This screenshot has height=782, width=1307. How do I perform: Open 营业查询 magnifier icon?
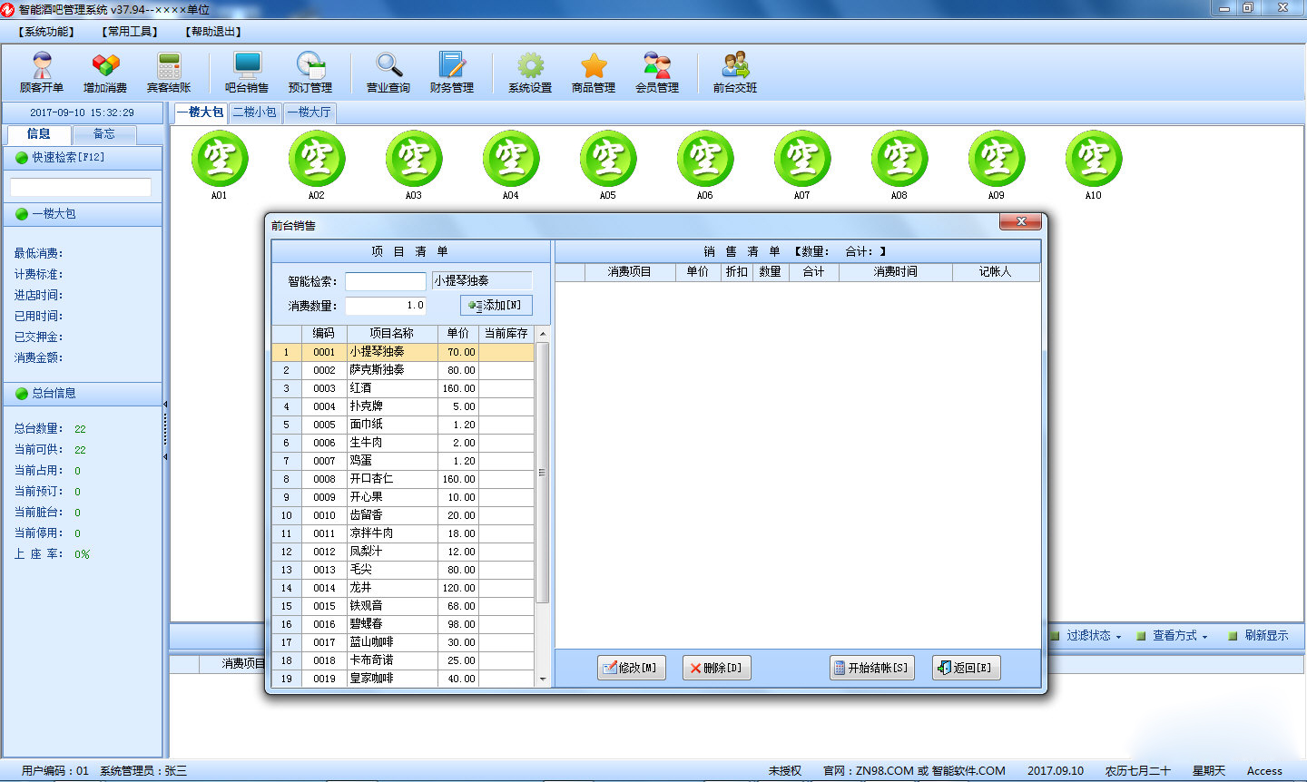coord(388,73)
